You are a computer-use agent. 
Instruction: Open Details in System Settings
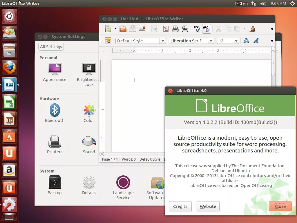[89, 185]
